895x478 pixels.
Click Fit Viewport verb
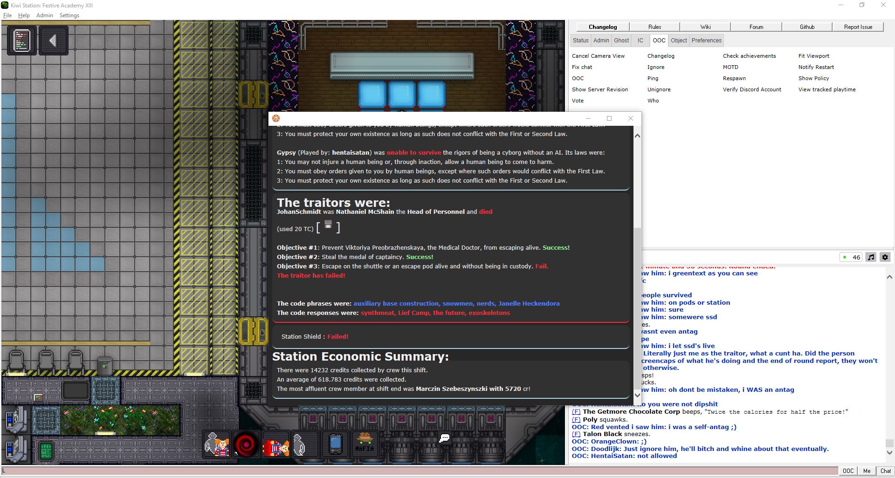(x=813, y=56)
